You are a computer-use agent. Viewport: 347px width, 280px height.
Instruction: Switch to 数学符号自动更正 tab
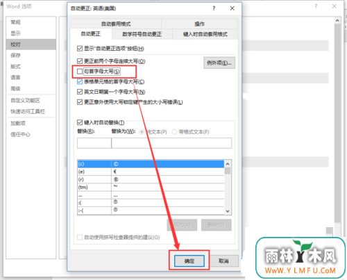point(142,34)
